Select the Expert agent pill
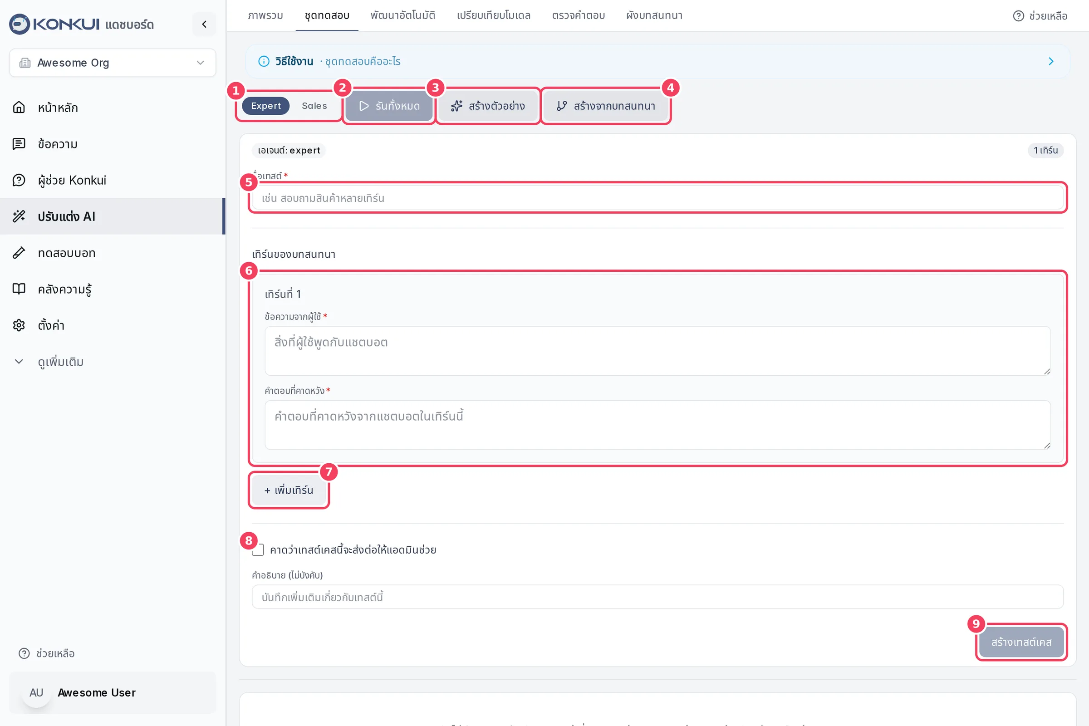Image resolution: width=1089 pixels, height=726 pixels. (x=266, y=106)
